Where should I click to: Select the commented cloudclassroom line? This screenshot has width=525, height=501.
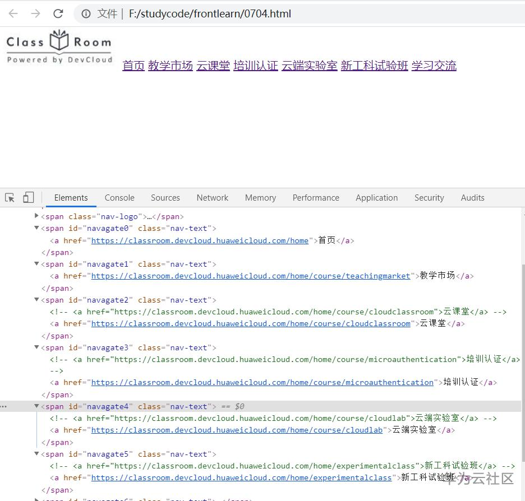point(278,312)
